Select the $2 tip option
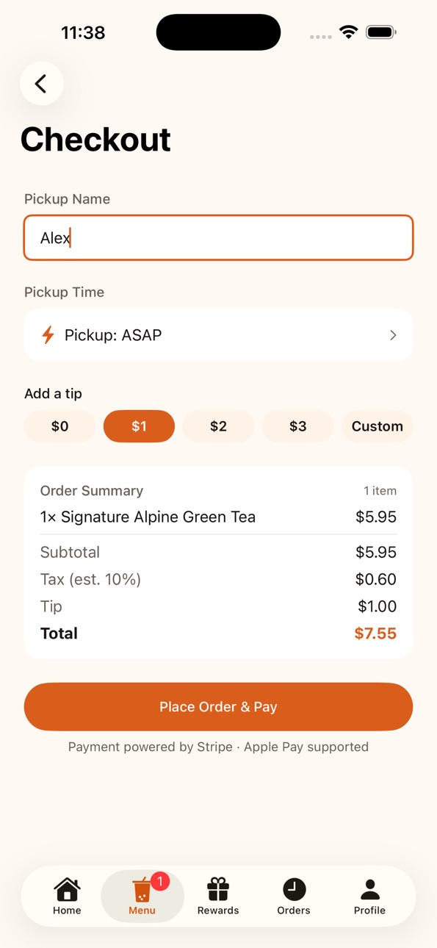The height and width of the screenshot is (948, 437). 218,426
